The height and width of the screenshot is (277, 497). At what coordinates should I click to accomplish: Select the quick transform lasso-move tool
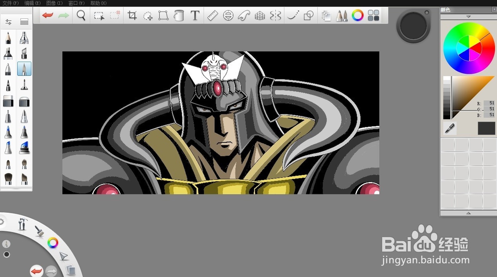148,15
